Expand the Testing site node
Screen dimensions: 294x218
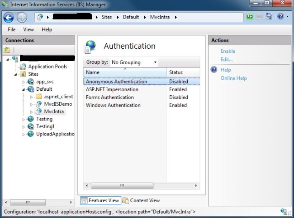[24, 120]
